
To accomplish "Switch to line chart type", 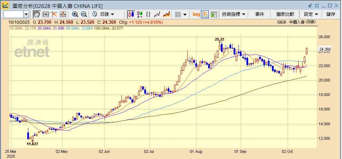I will [x=157, y=14].
